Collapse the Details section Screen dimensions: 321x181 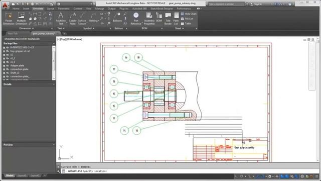pos(54,84)
